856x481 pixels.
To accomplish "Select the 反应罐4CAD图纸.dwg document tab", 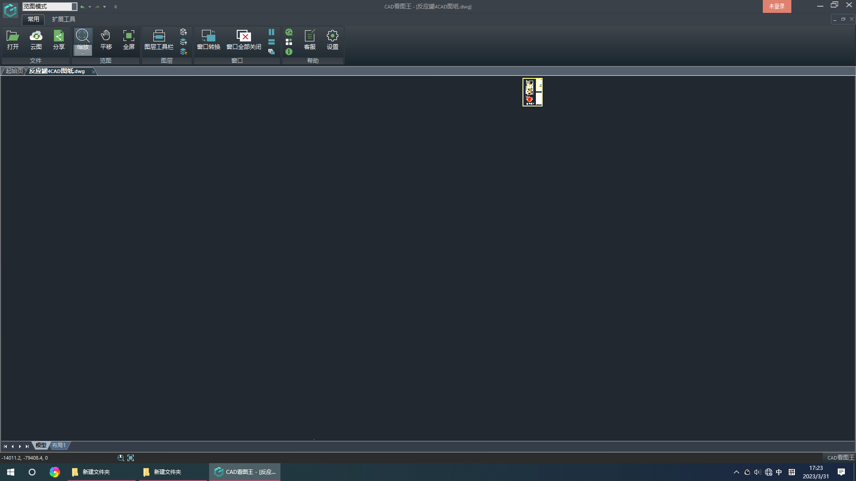I will pos(57,71).
